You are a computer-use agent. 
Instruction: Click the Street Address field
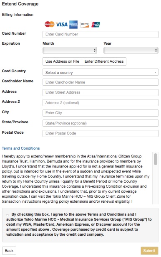[100, 92]
